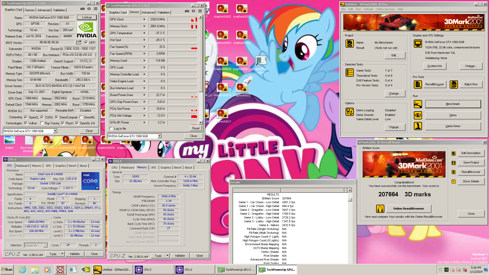Switch to Advanced tab in GPU-Z Sensors window
The width and height of the screenshot is (489, 275).
tap(148, 12)
